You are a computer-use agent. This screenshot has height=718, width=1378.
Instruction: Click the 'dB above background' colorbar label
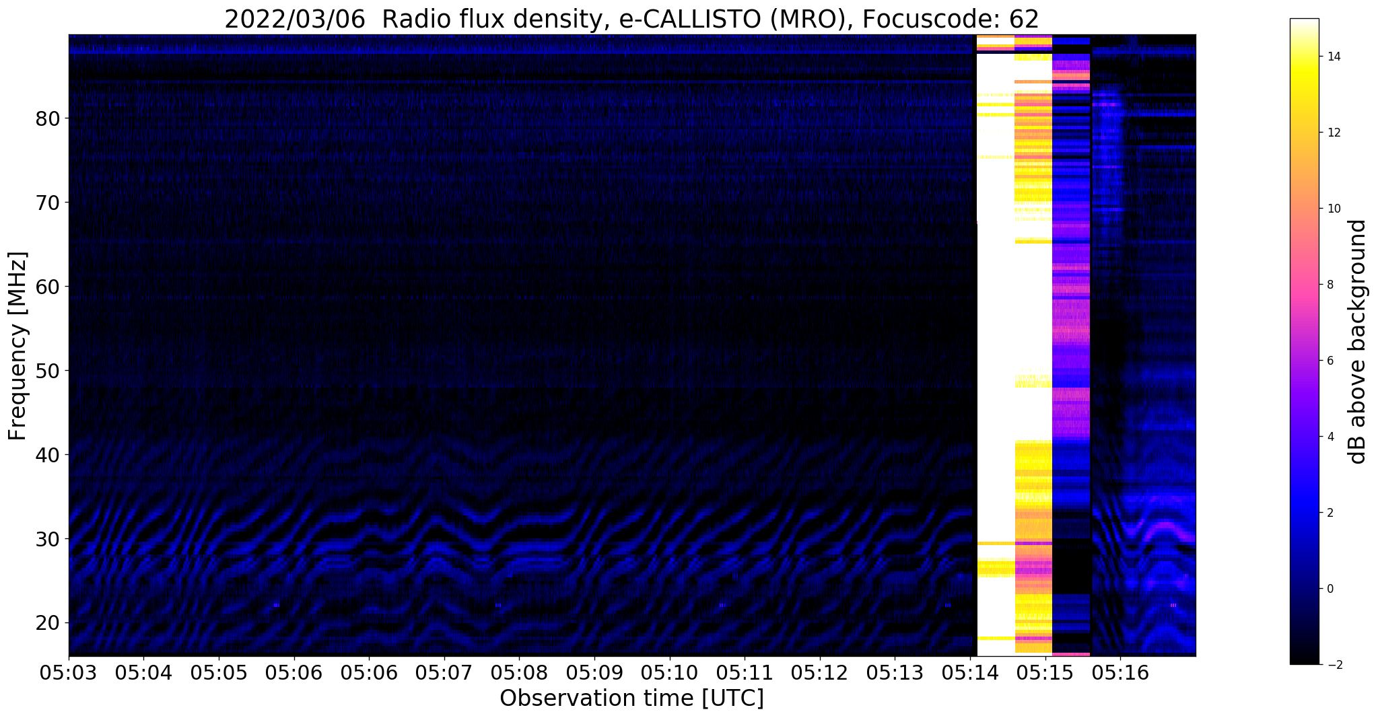click(1358, 342)
